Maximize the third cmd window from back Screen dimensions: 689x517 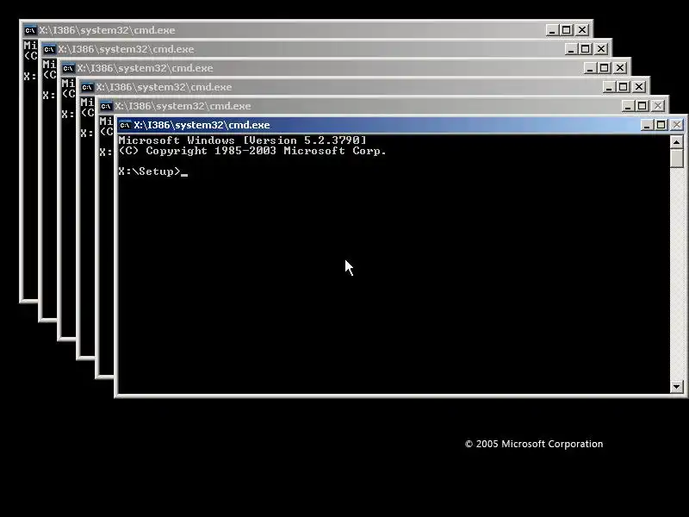click(605, 68)
